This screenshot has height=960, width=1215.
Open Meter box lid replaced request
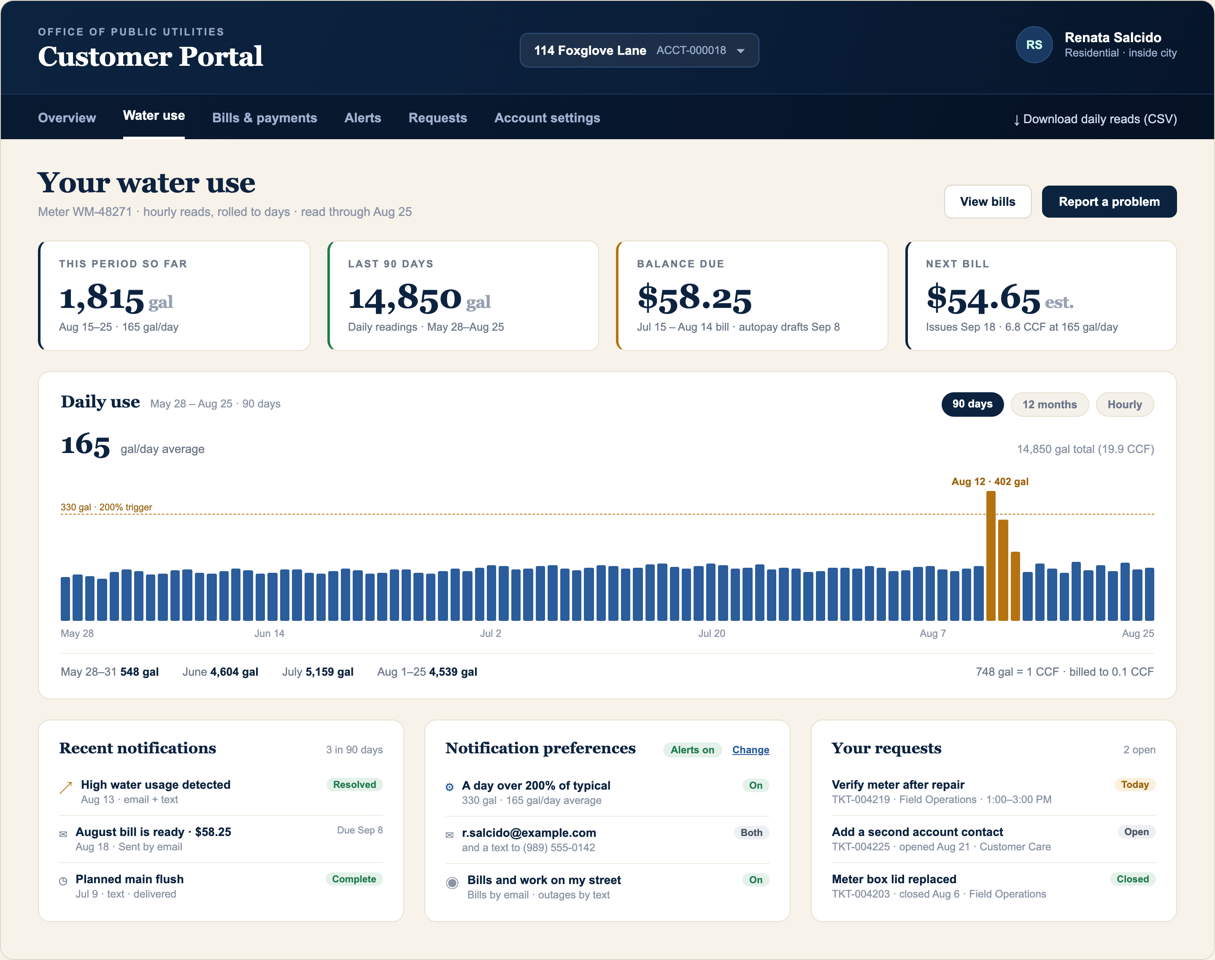(x=994, y=886)
